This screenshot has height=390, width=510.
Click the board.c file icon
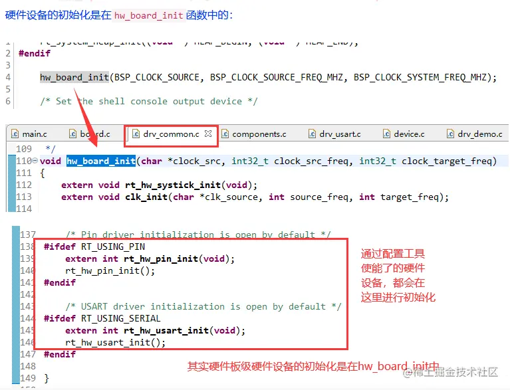point(73,134)
